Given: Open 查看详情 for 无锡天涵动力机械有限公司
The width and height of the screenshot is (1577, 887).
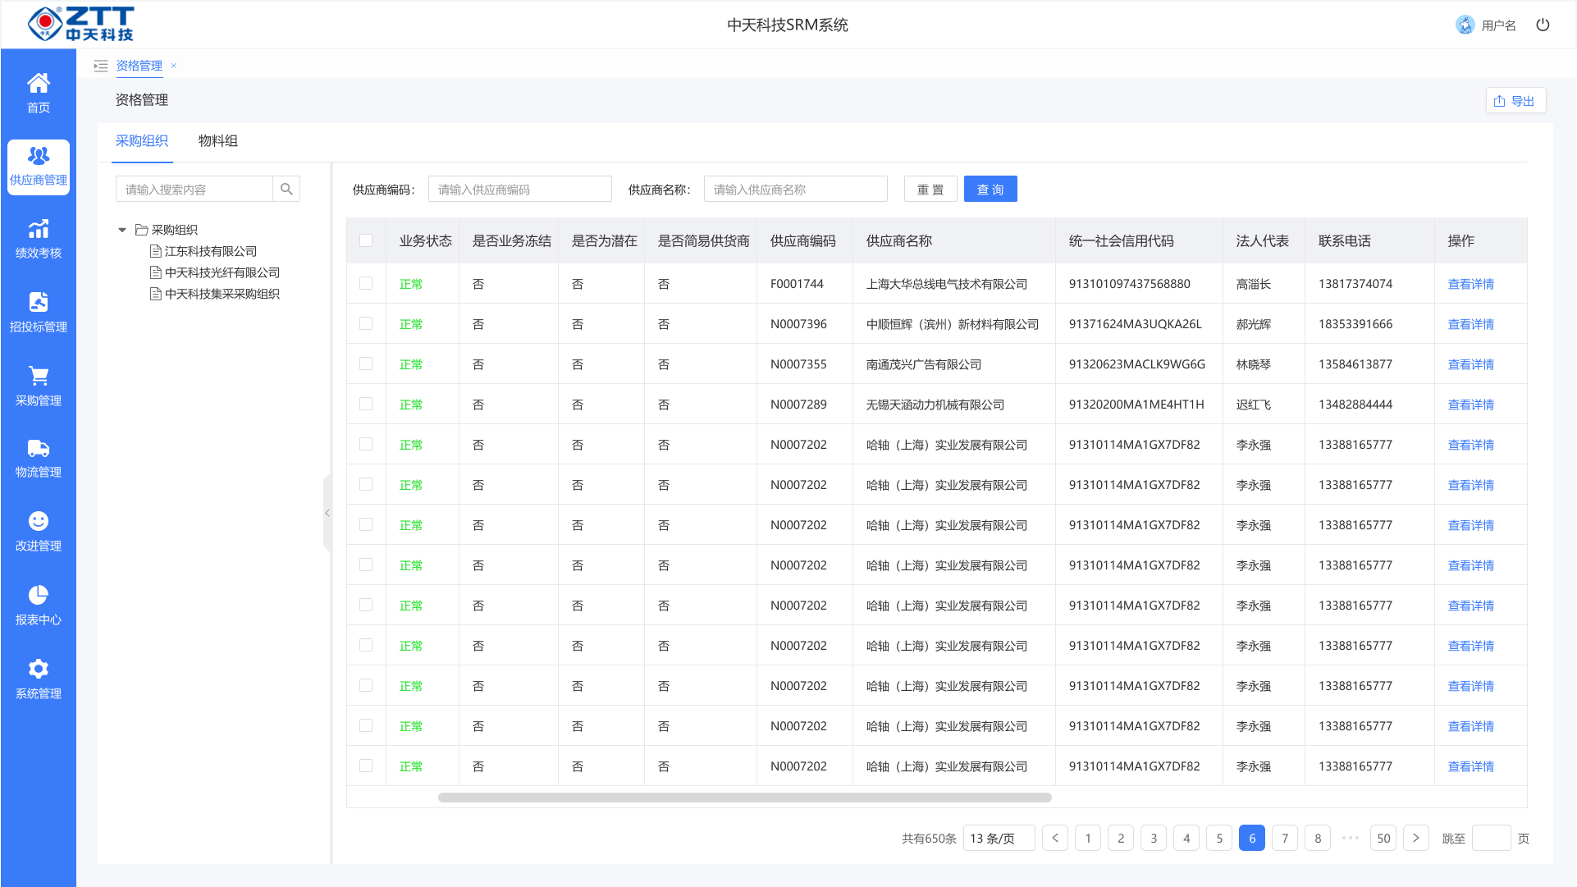Looking at the screenshot, I should pos(1470,405).
